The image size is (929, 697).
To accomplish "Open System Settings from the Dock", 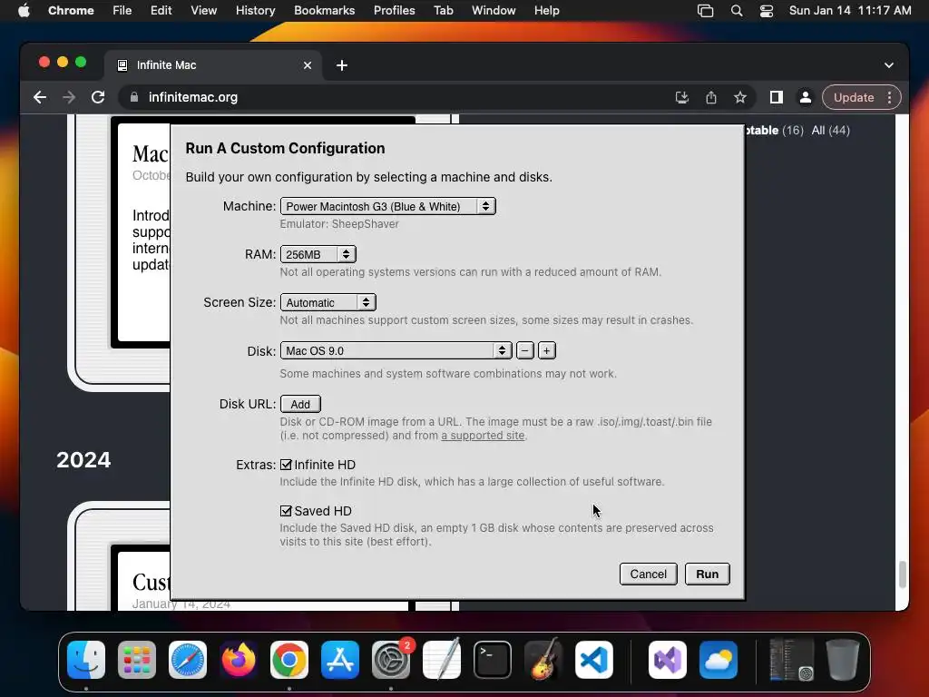I will 391,660.
